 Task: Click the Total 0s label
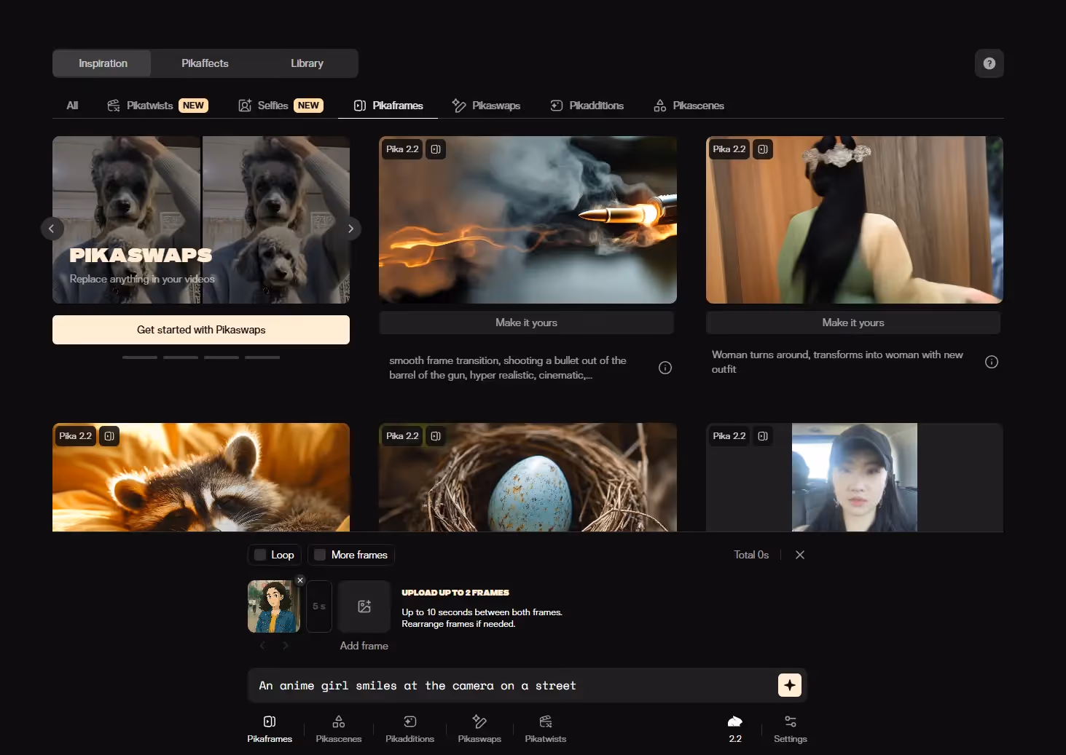(x=751, y=555)
